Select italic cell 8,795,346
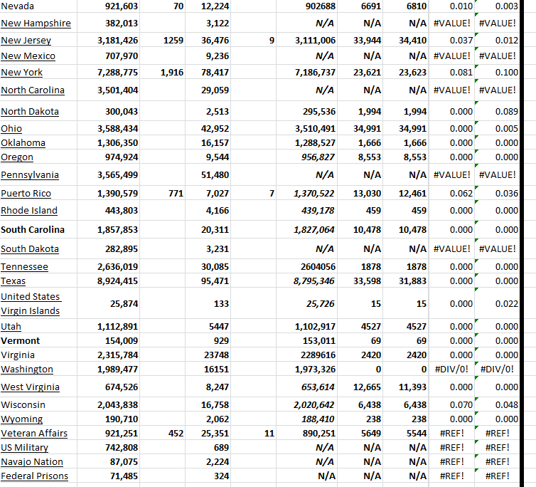Viewport: 536px width, 487px height. (307, 281)
